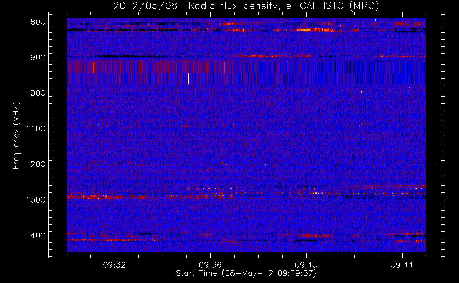This screenshot has width=459, height=283.
Task: Click the 09:36 time tick label
Action: 210,265
